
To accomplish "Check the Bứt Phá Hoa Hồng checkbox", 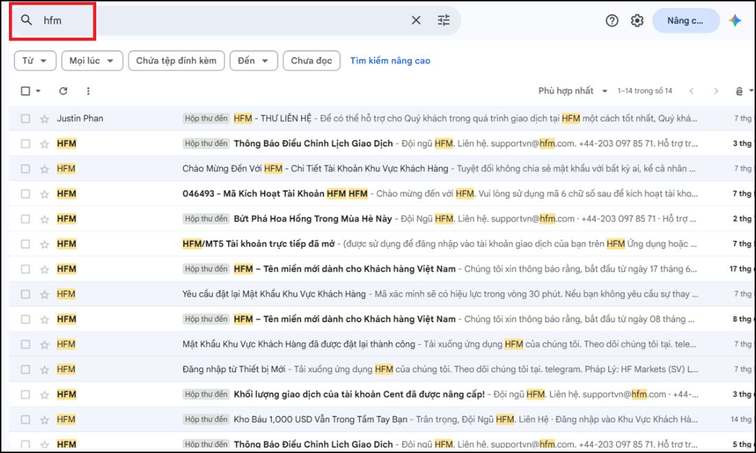I will click(25, 218).
